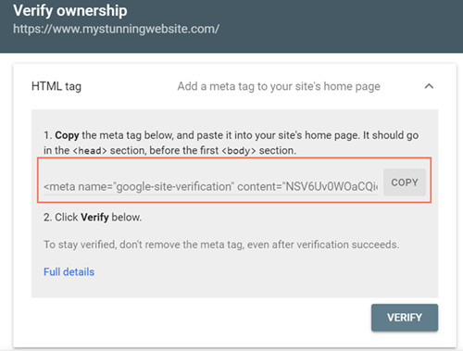Click the VERIFY button
This screenshot has height=351, width=463.
click(405, 318)
